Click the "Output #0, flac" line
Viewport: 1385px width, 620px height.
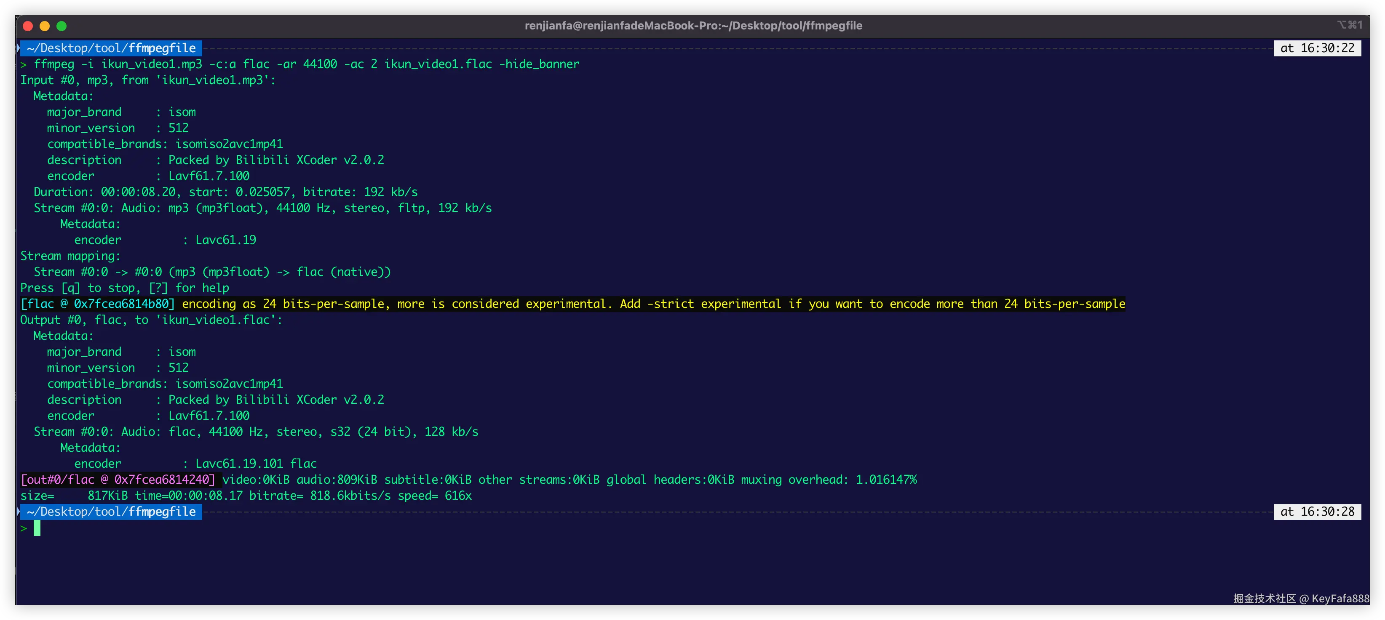point(150,320)
